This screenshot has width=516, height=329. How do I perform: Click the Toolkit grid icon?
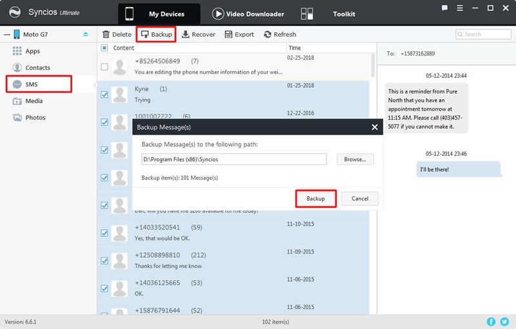click(307, 14)
